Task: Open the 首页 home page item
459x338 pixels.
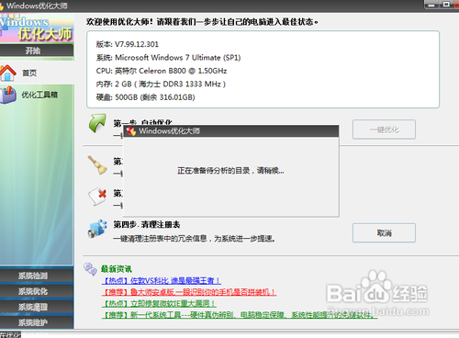Action: click(29, 73)
